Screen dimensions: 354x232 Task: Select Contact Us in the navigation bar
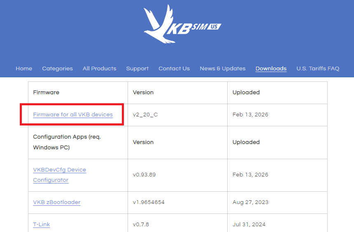coord(174,69)
